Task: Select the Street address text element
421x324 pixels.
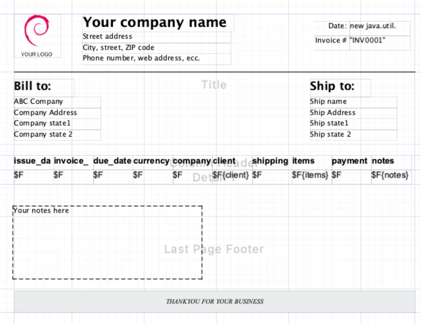Action: click(107, 36)
